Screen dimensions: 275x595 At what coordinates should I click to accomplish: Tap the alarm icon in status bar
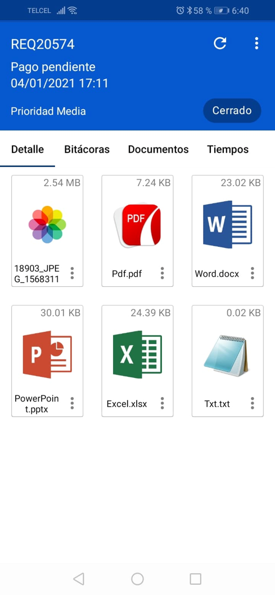click(180, 11)
